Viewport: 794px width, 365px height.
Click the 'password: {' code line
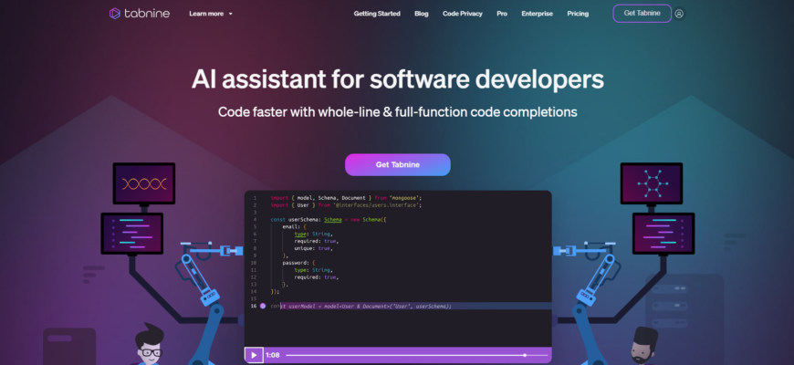(x=299, y=263)
